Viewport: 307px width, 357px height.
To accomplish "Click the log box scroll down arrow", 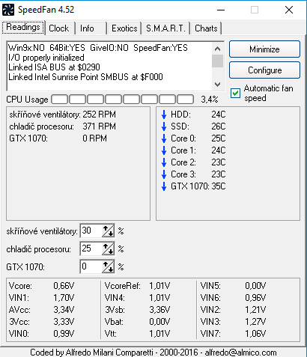I will pos(217,85).
